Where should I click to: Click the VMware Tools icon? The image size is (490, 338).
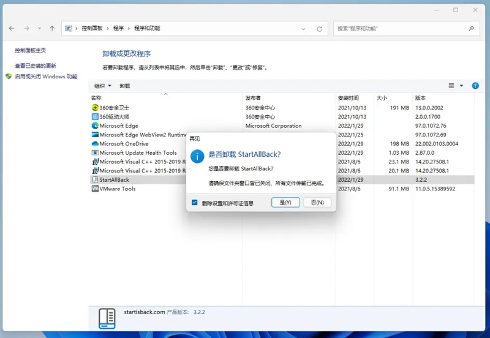click(x=95, y=189)
